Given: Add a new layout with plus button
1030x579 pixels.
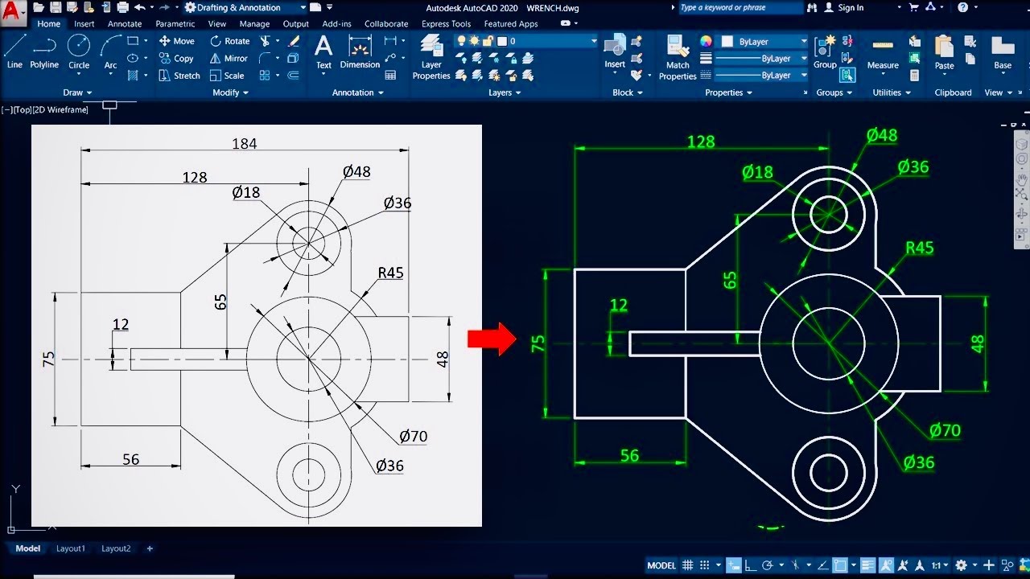Looking at the screenshot, I should (x=150, y=548).
